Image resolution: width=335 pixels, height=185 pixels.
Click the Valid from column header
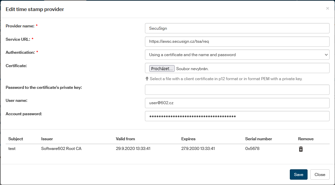coord(125,139)
